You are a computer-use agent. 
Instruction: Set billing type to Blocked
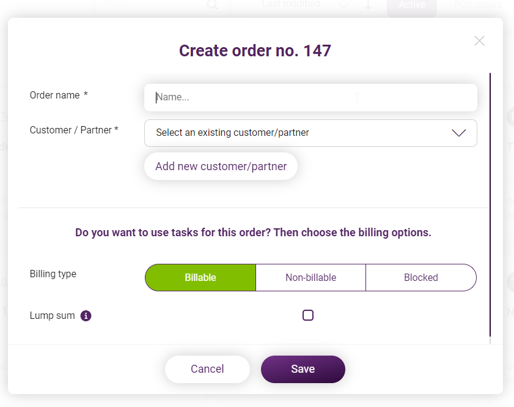(x=421, y=278)
